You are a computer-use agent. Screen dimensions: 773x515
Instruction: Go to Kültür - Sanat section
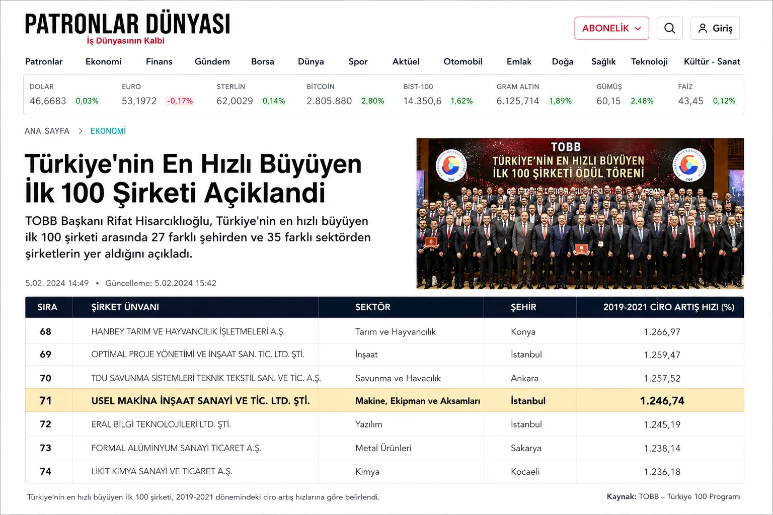coord(712,61)
